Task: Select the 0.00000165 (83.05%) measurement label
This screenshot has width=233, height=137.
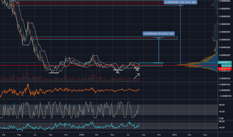Action: pos(158,34)
